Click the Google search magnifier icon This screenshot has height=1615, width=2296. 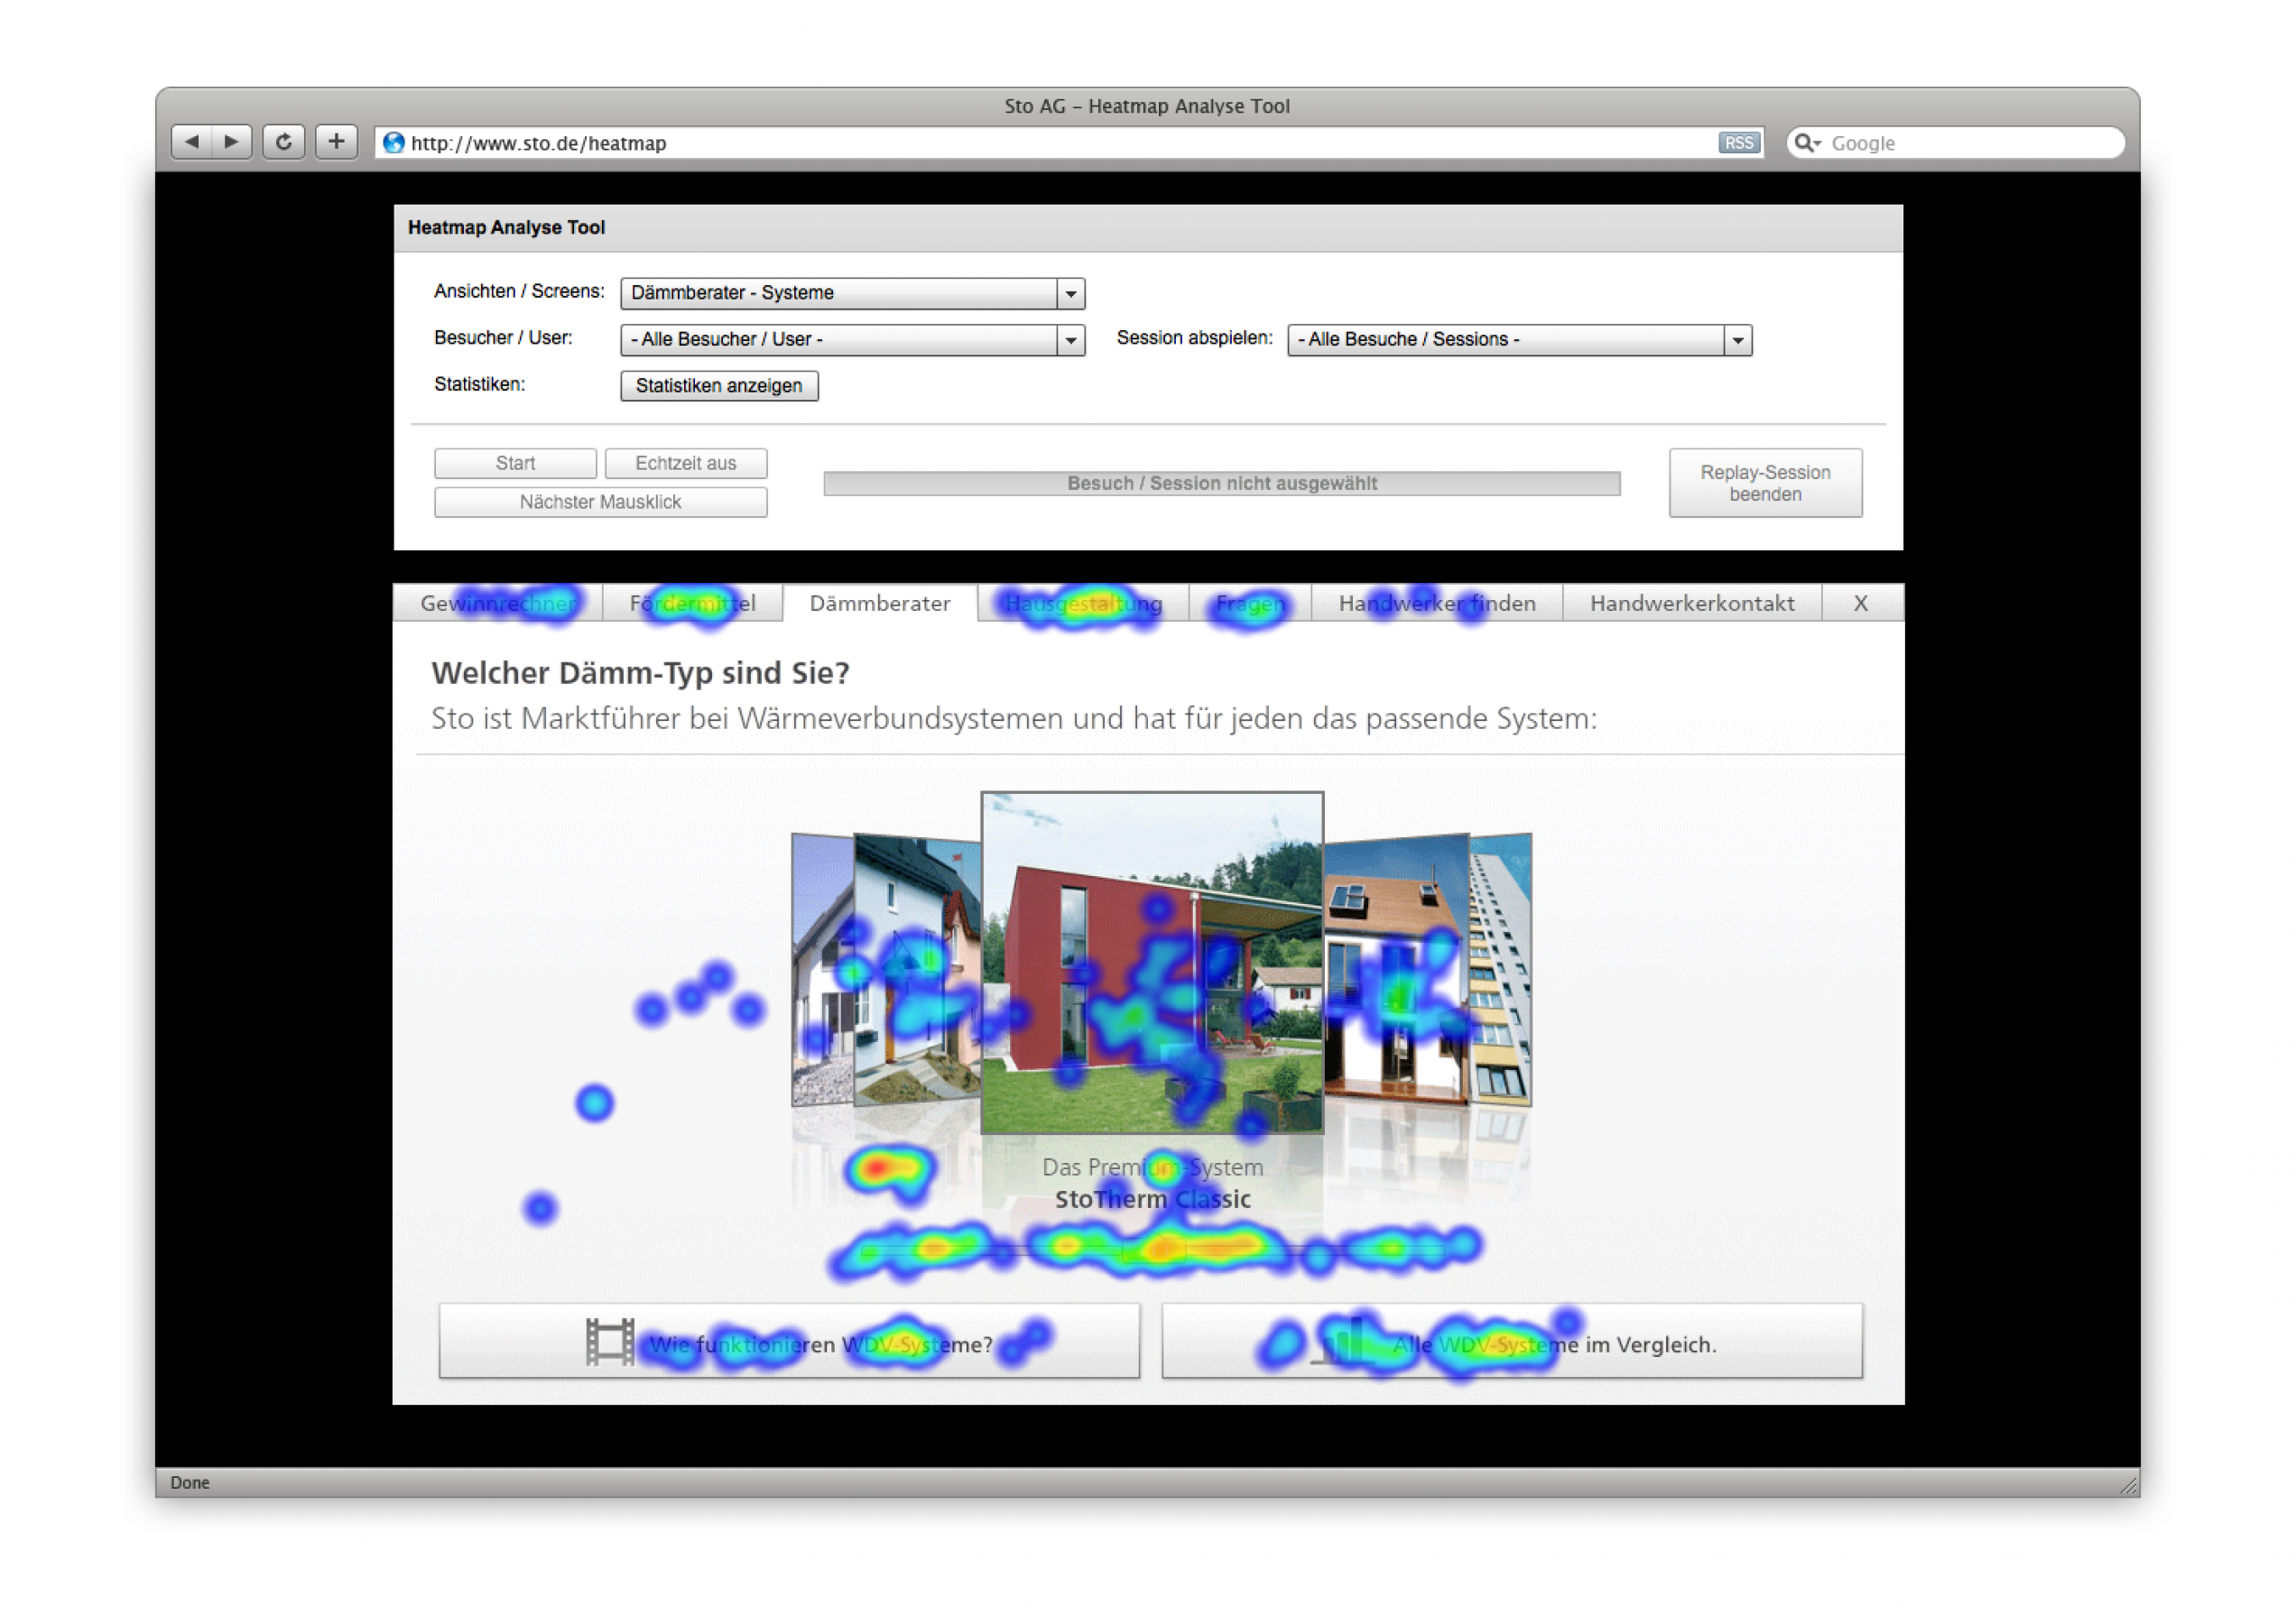click(x=1805, y=143)
